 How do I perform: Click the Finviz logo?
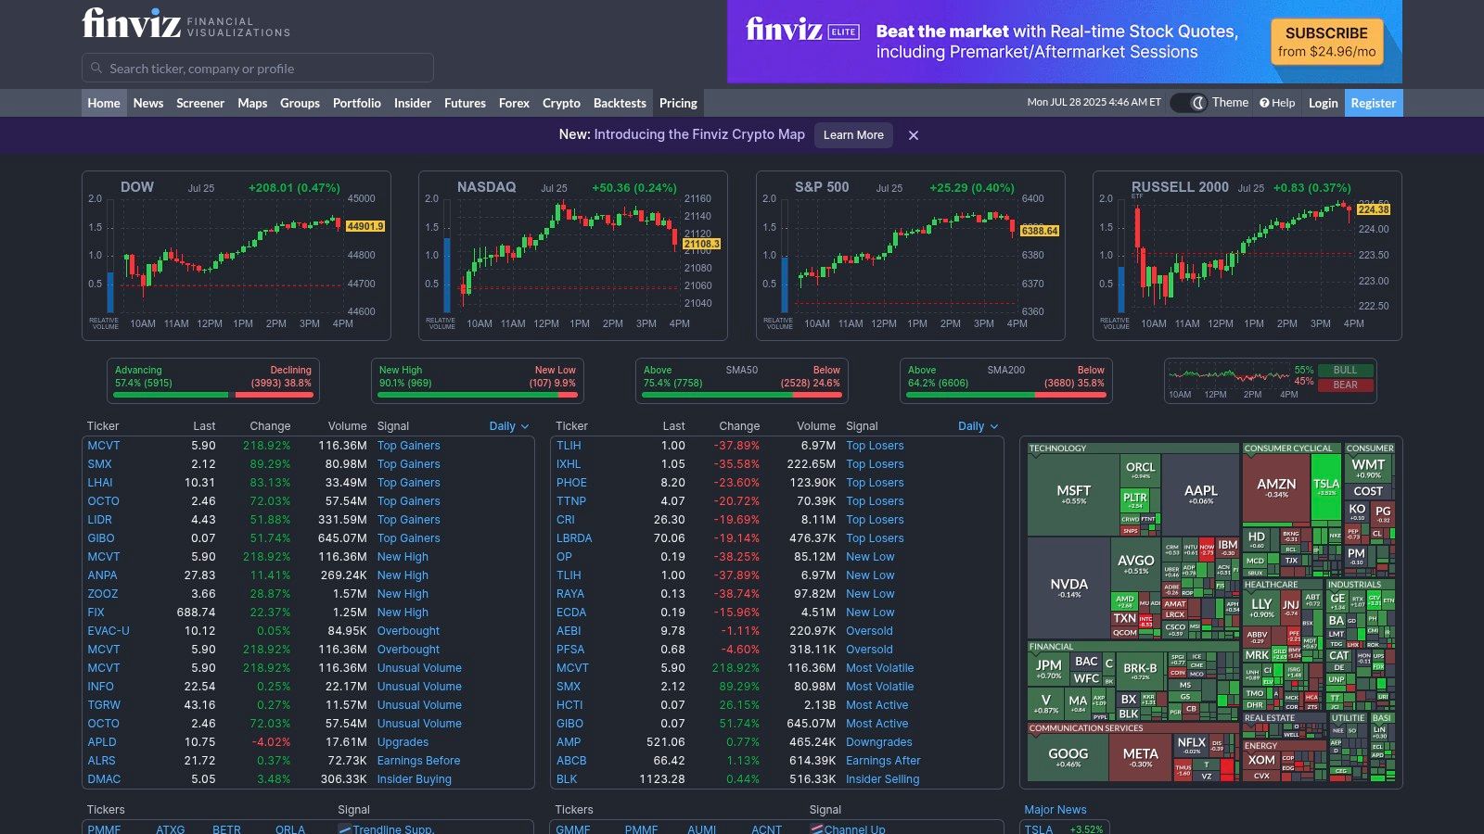[185, 22]
